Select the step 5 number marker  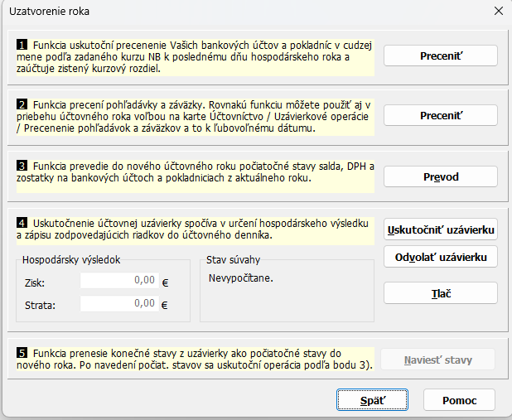click(22, 352)
